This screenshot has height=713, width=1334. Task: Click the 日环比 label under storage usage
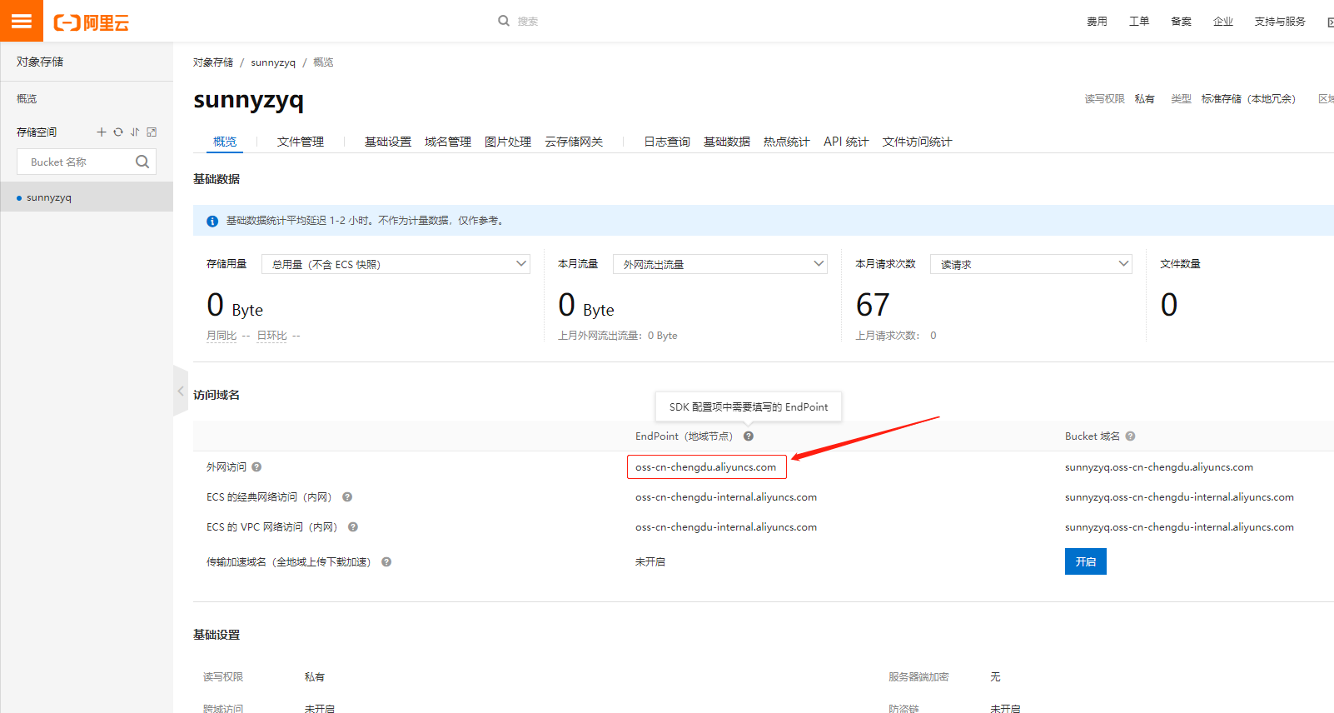coord(272,336)
